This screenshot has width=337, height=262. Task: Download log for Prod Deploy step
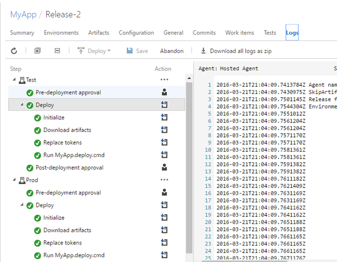(x=164, y=205)
